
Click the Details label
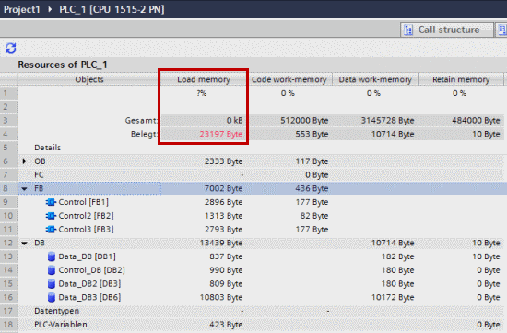coord(48,148)
